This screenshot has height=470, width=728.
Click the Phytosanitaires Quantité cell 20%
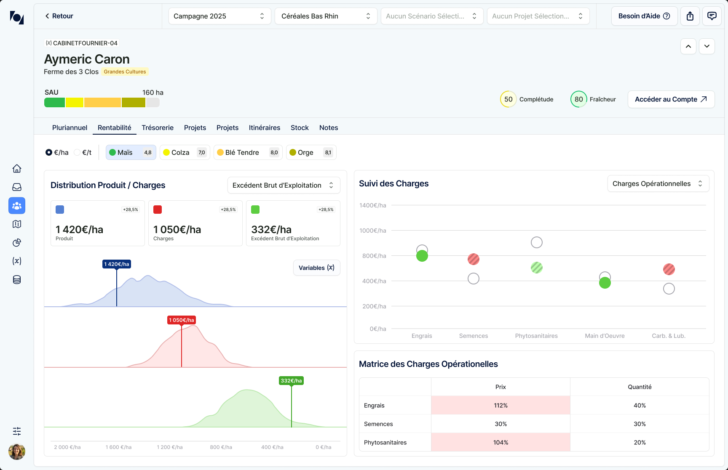click(x=640, y=442)
